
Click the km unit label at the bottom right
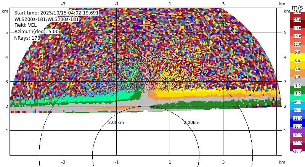coord(282,162)
